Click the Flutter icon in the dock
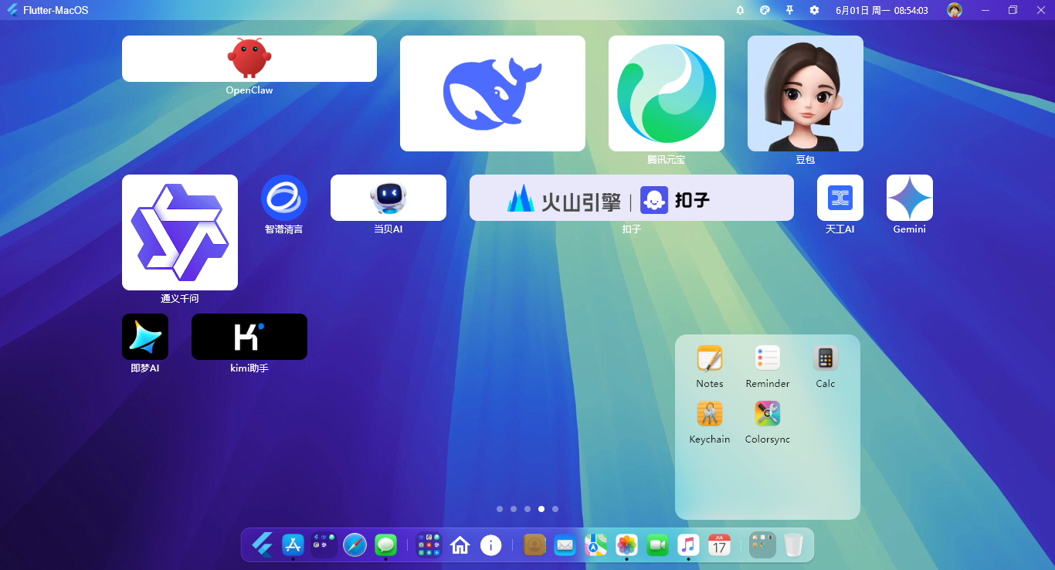This screenshot has height=570, width=1055. tap(263, 545)
